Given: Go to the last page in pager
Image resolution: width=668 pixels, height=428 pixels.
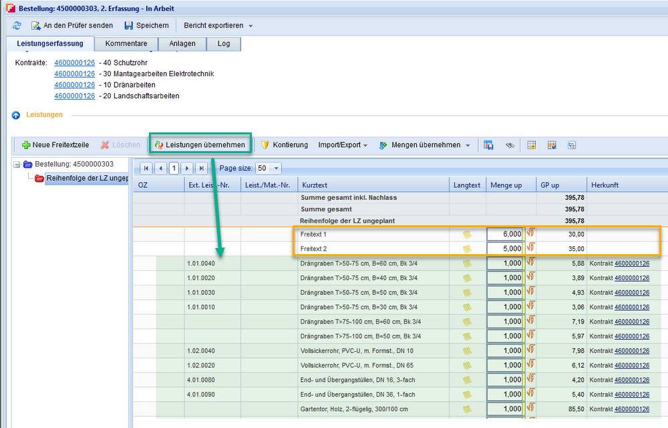Looking at the screenshot, I should [x=201, y=169].
